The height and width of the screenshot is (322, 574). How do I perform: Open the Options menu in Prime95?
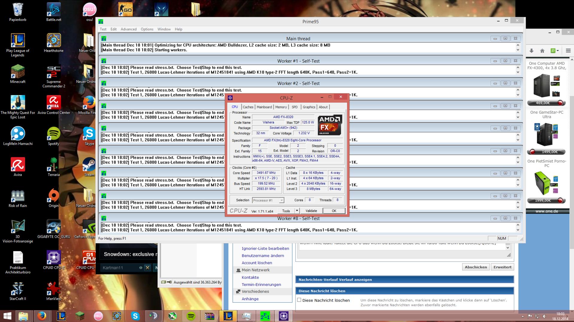[147, 29]
